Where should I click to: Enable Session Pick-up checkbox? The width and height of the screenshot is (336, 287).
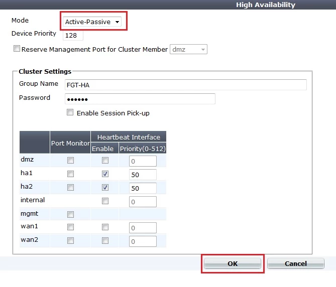pos(70,112)
